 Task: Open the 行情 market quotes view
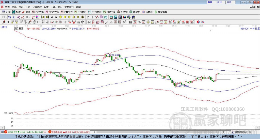click(x=6, y=12)
